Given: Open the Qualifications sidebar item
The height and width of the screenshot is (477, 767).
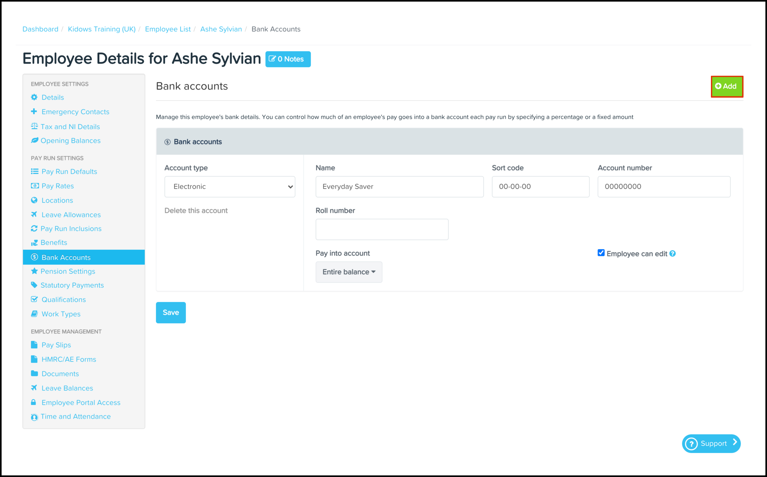Looking at the screenshot, I should click(x=64, y=299).
